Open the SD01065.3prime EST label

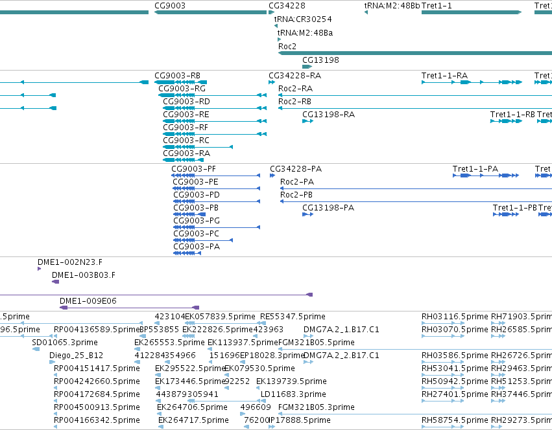point(65,343)
